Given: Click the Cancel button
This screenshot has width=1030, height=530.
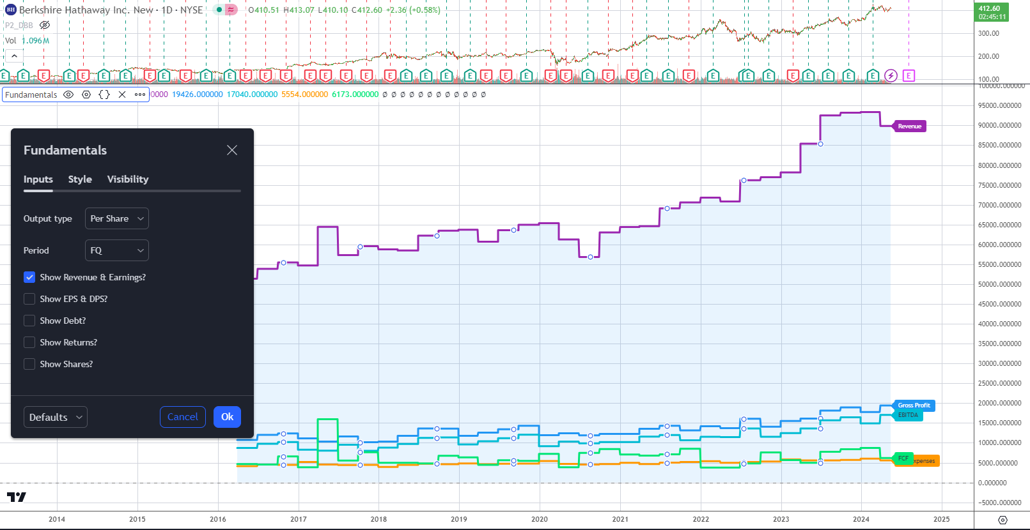Looking at the screenshot, I should [x=183, y=417].
